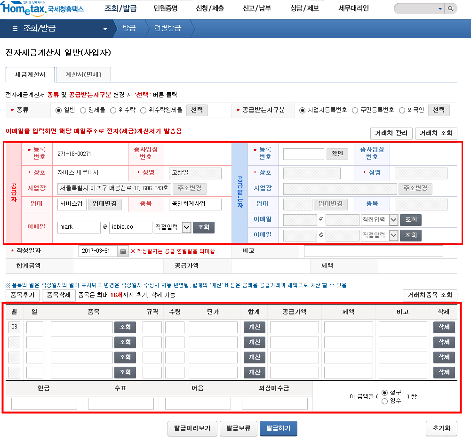Switch to the 계산서(면세) tab
This screenshot has height=442, width=471.
(83, 74)
